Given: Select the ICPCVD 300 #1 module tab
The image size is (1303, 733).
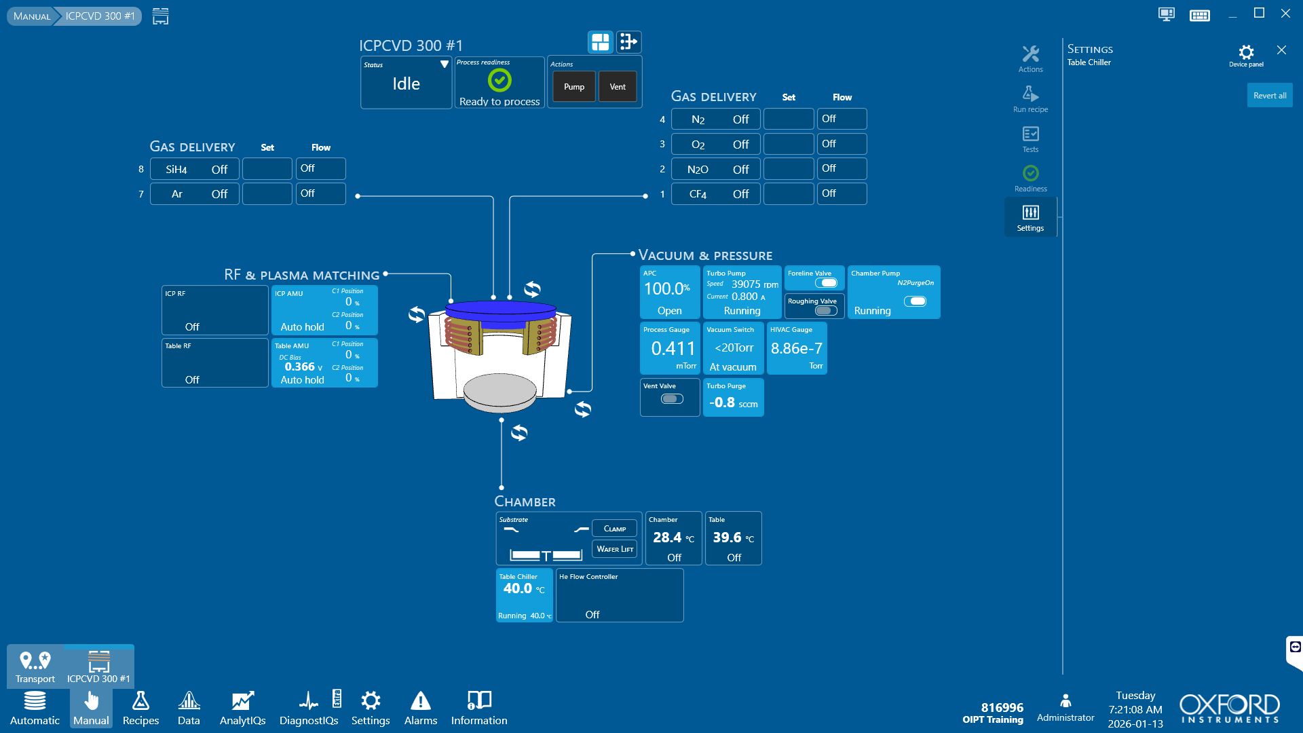Looking at the screenshot, I should 98,666.
